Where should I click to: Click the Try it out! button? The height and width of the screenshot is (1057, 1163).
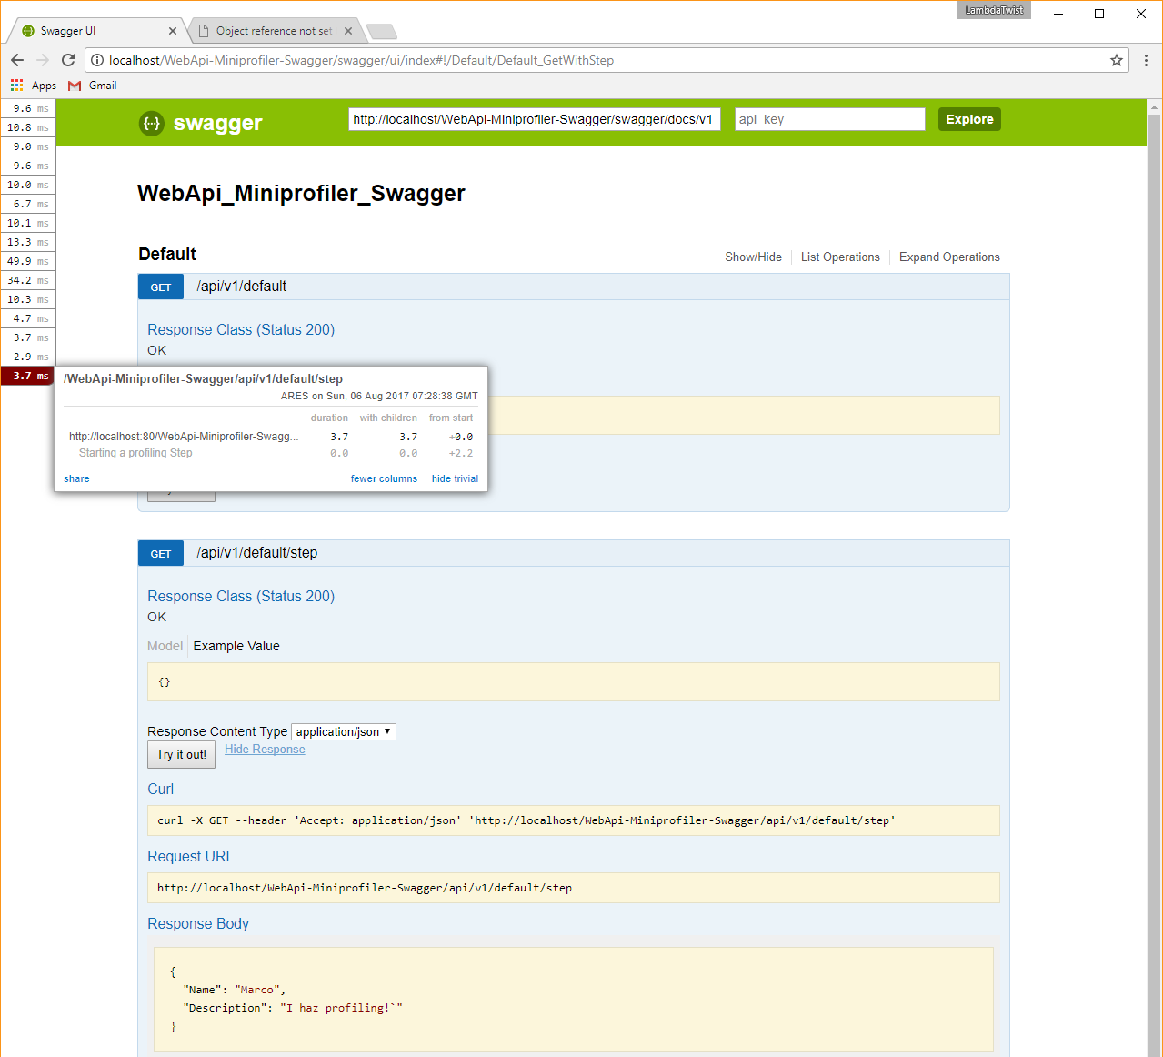(x=181, y=754)
